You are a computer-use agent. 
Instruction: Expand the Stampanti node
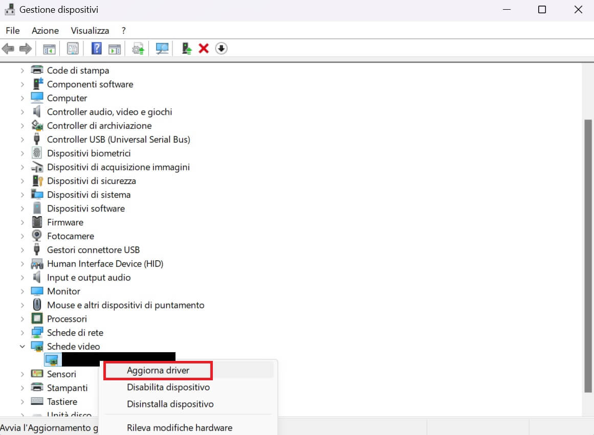(22, 387)
